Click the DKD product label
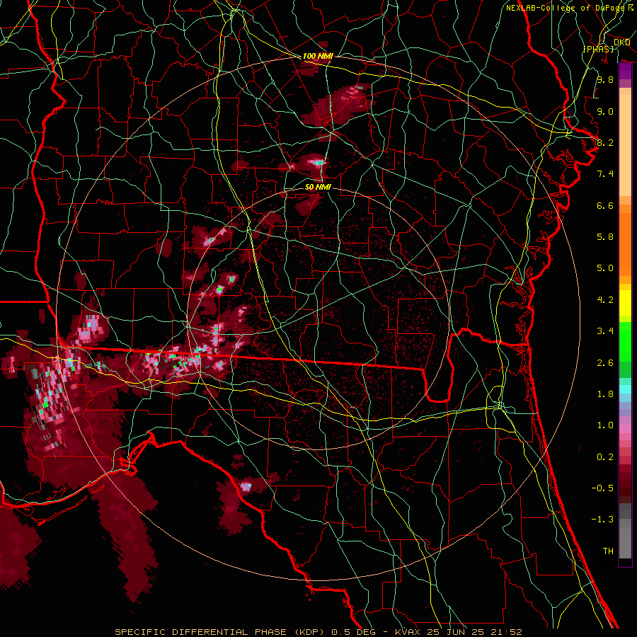The width and height of the screenshot is (637, 637). [621, 42]
